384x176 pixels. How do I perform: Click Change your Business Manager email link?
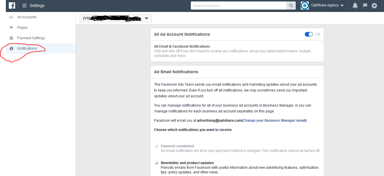pyautogui.click(x=274, y=121)
